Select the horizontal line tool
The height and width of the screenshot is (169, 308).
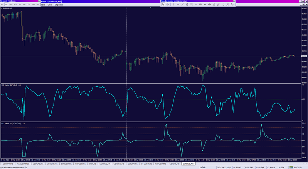(x=178, y=4)
